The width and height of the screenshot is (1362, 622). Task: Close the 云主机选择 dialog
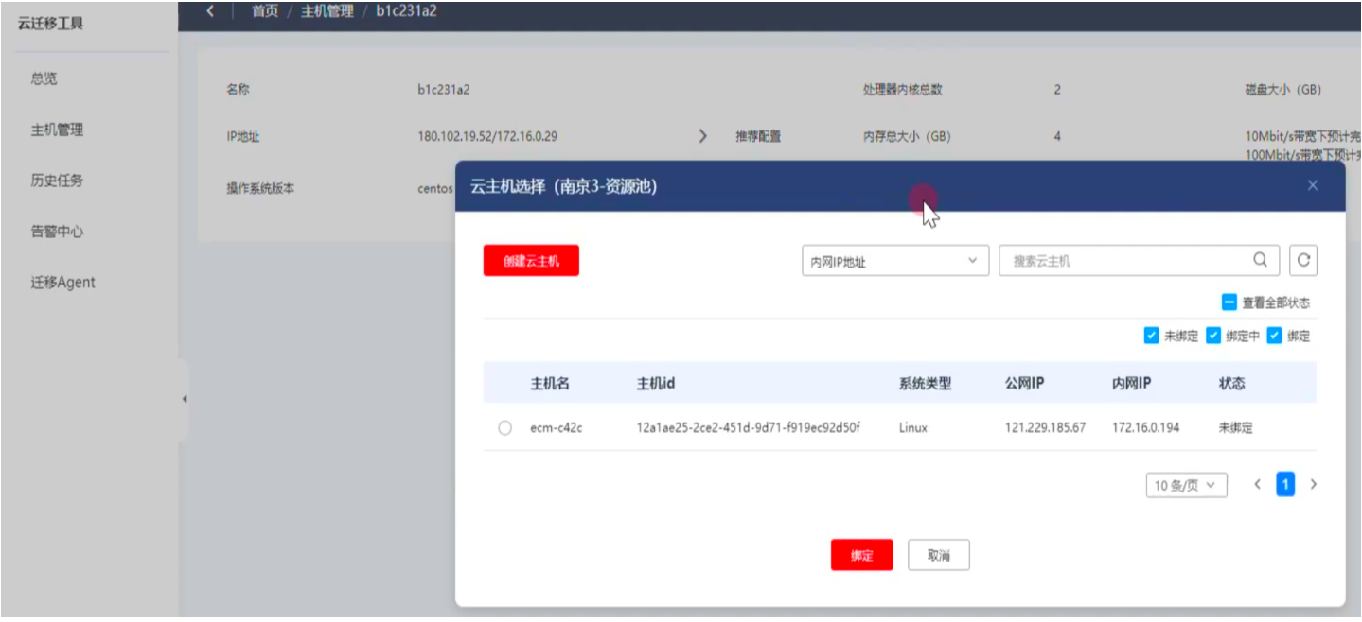[1312, 185]
